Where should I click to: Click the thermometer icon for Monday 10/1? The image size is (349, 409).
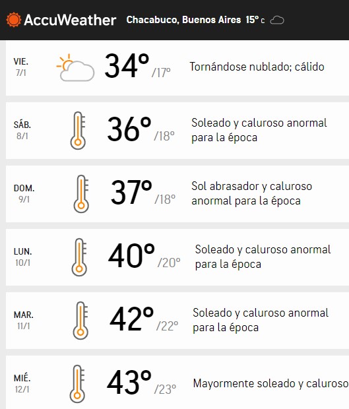tap(79, 257)
